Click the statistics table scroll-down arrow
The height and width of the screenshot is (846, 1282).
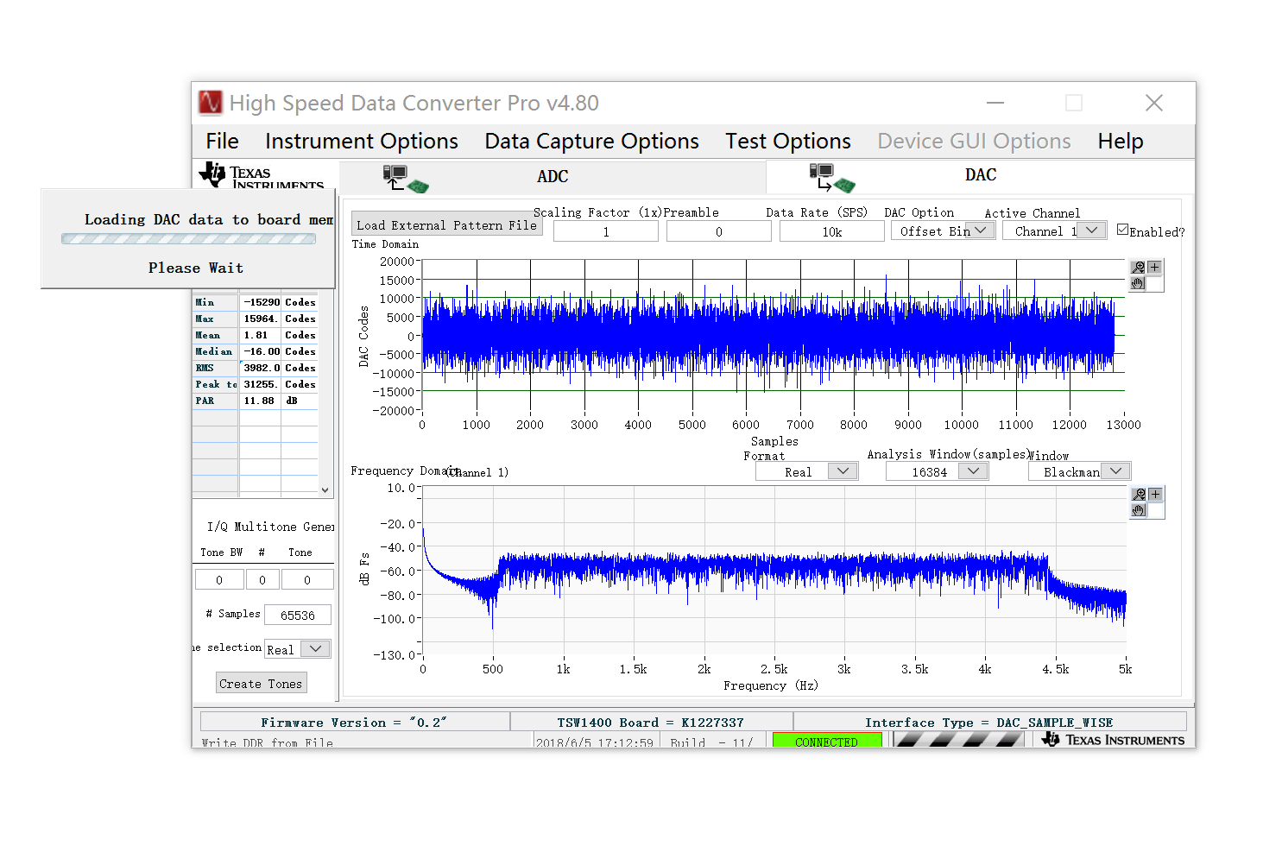click(325, 489)
